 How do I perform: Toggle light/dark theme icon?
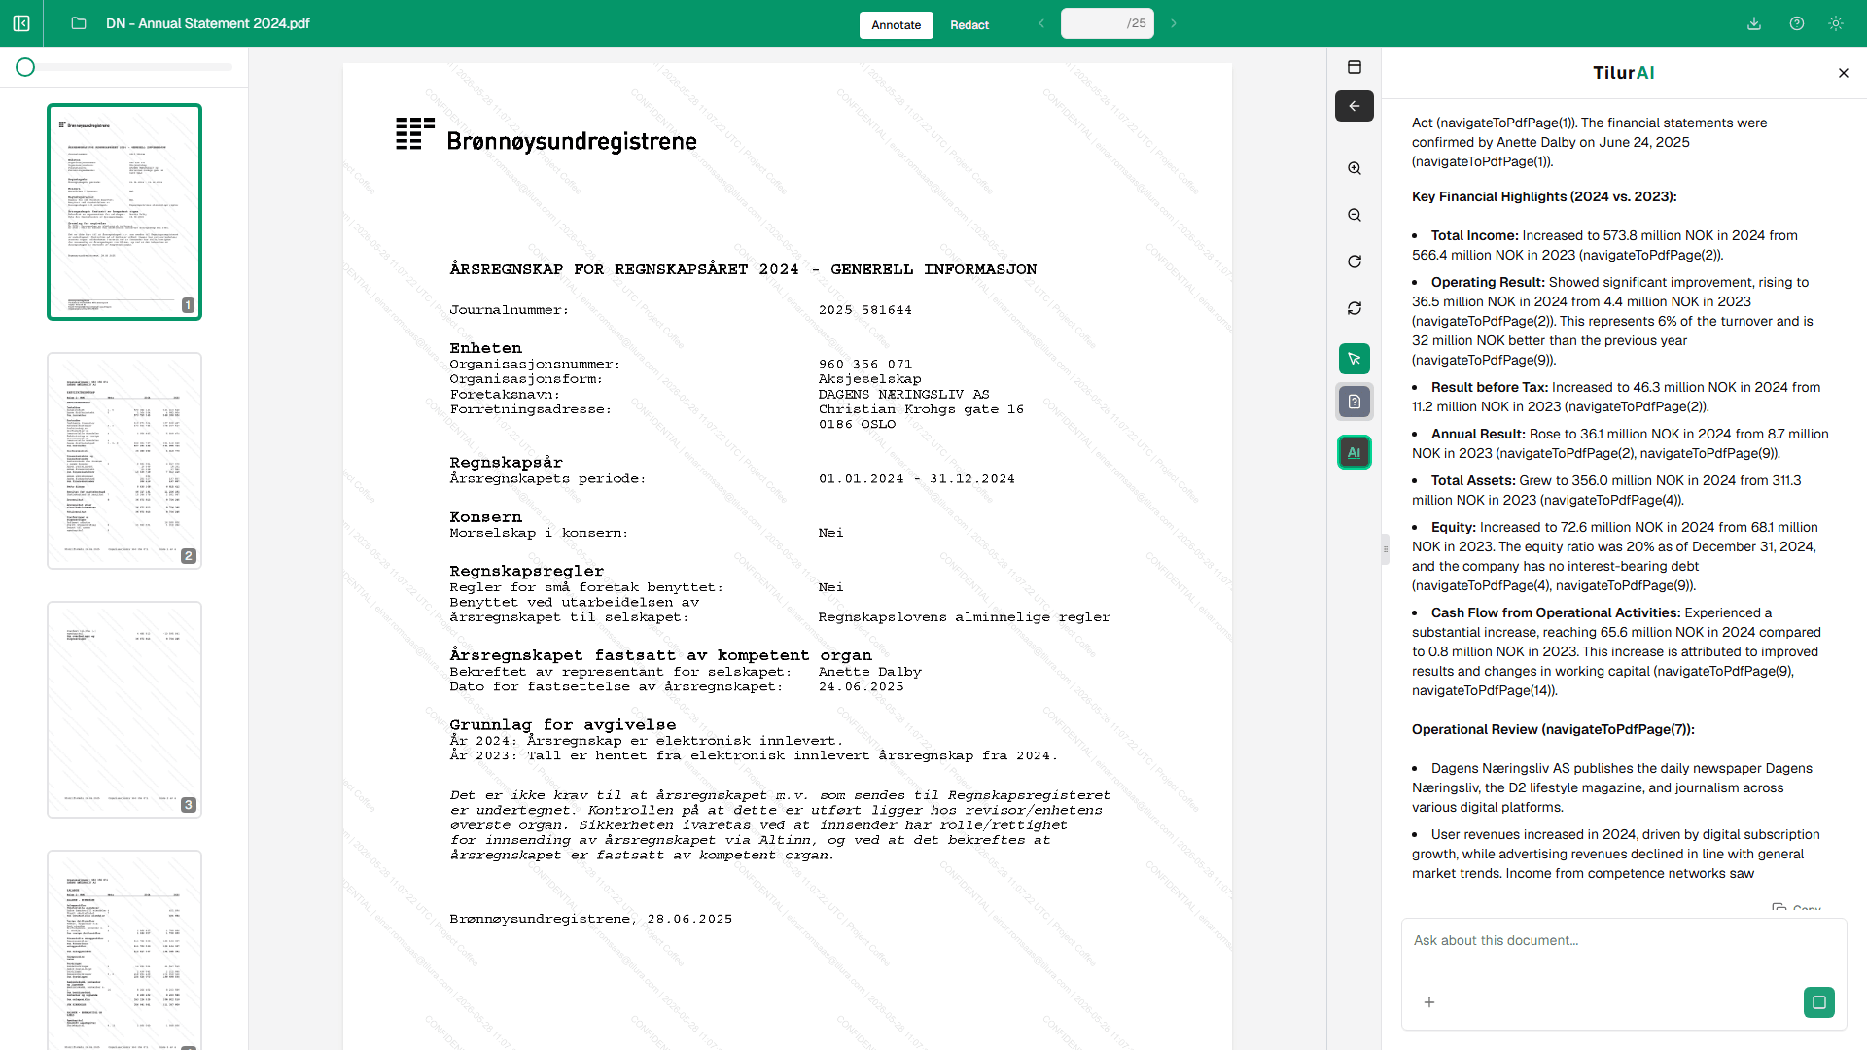coord(1836,23)
